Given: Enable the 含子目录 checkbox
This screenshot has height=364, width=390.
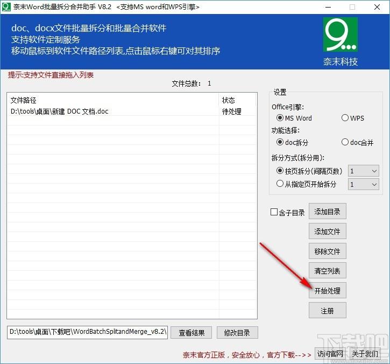Looking at the screenshot, I should coord(288,212).
